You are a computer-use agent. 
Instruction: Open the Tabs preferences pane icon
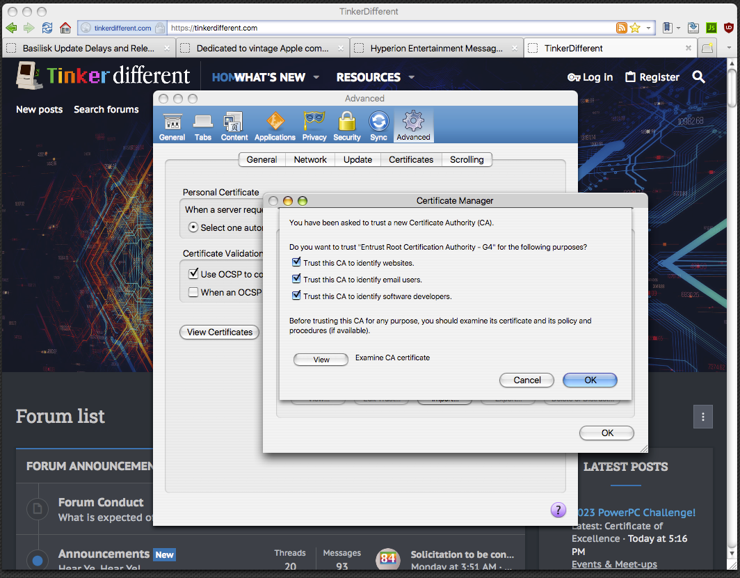point(203,126)
